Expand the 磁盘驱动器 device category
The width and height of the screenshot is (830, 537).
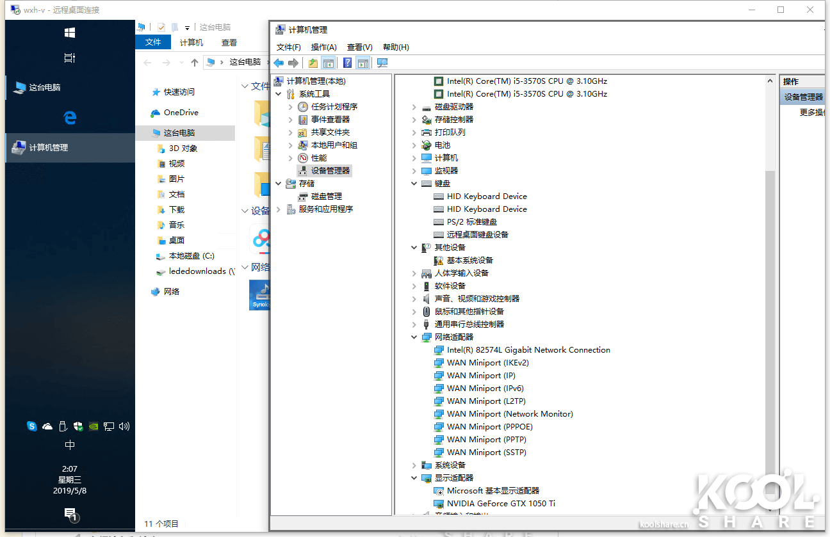pos(414,107)
